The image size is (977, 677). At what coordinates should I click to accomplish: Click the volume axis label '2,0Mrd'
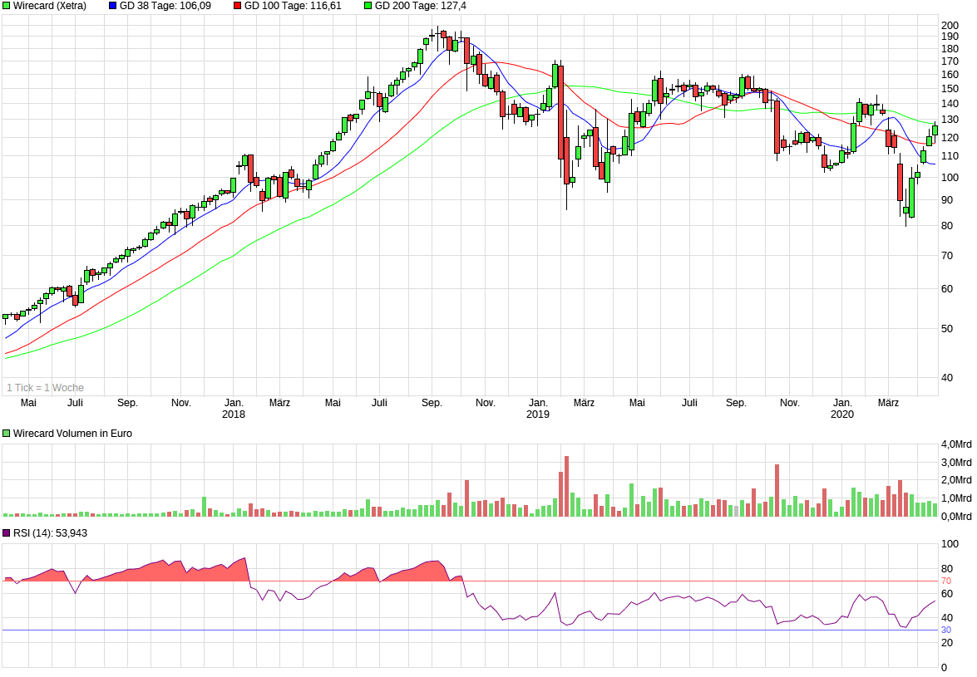pos(956,480)
